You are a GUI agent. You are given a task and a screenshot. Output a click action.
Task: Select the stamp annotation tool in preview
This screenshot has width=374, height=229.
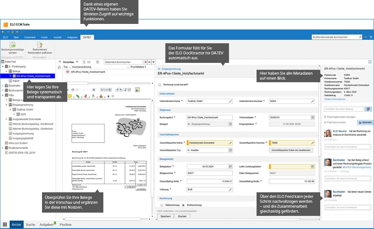tap(102, 96)
